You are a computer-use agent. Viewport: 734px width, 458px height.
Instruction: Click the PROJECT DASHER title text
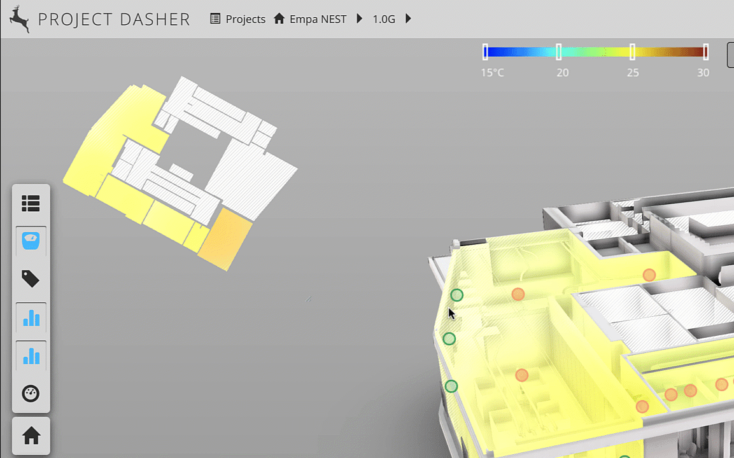click(114, 19)
